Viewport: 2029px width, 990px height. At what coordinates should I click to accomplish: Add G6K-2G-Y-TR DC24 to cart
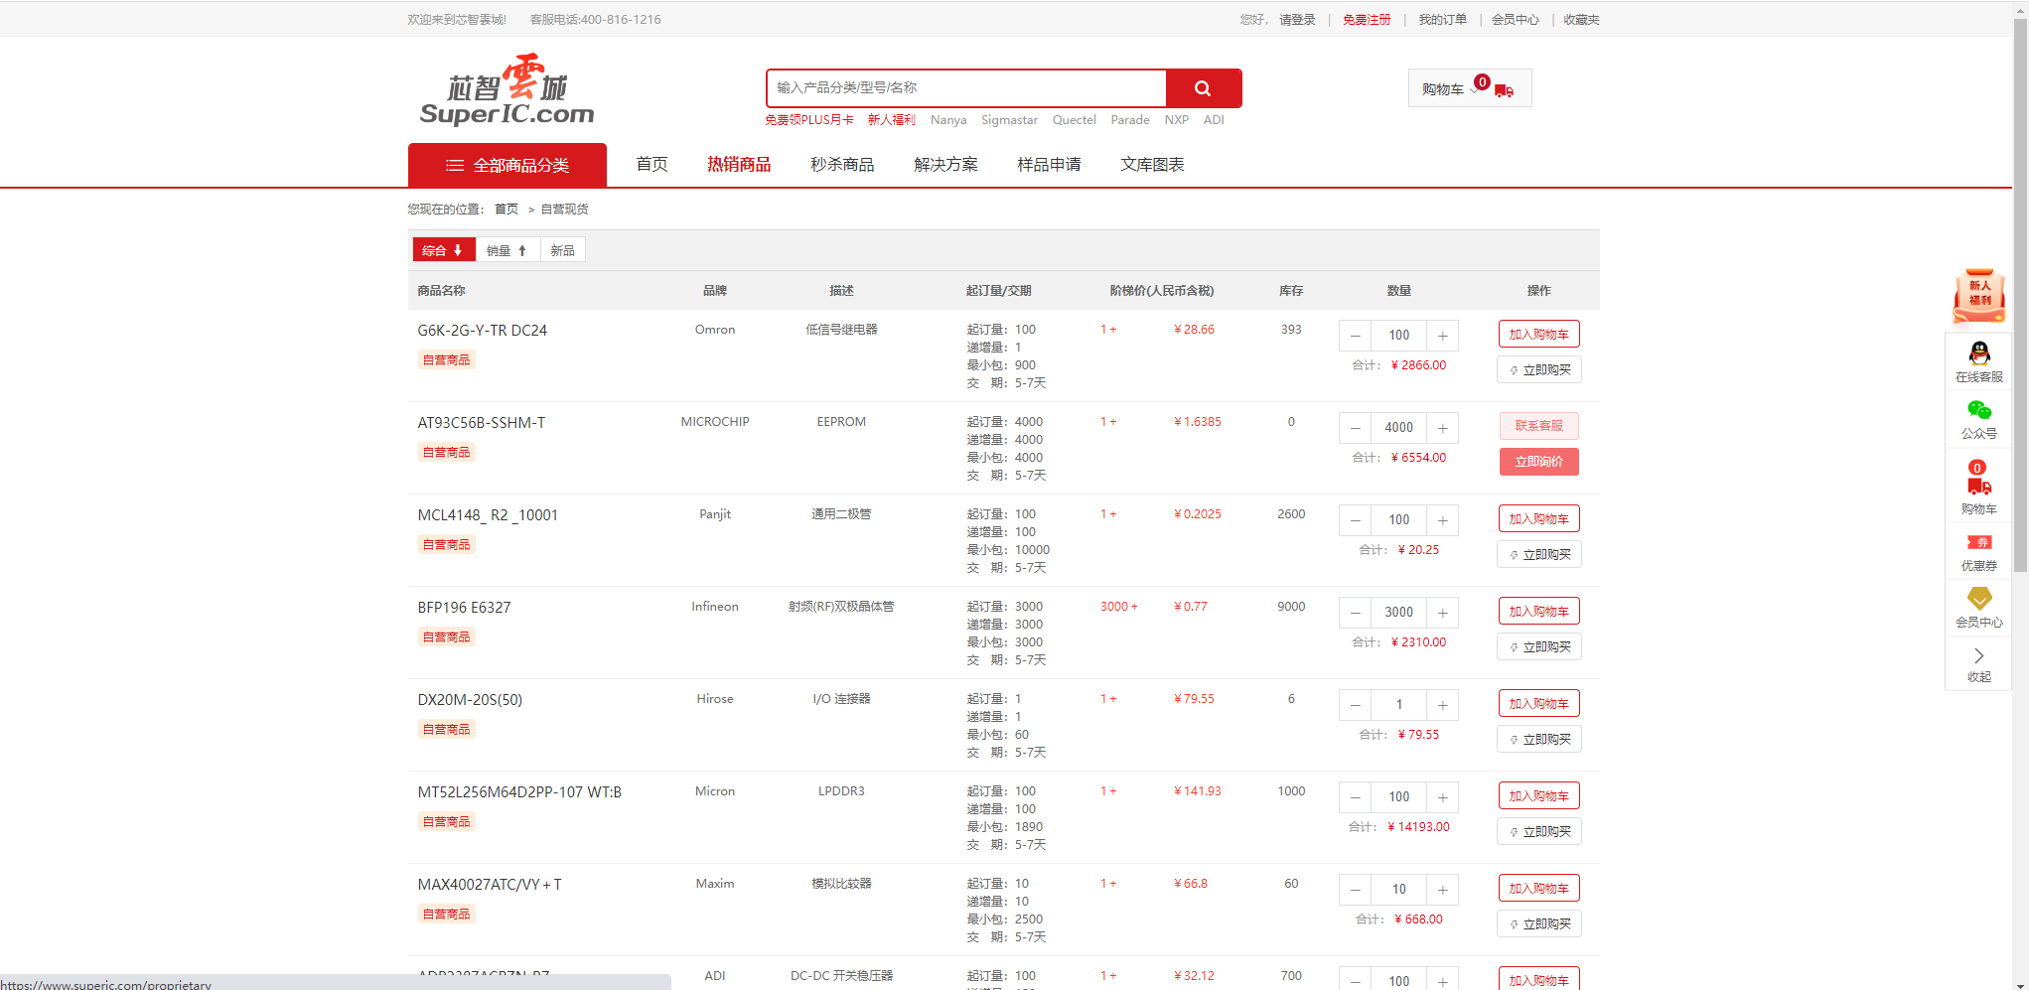point(1538,335)
